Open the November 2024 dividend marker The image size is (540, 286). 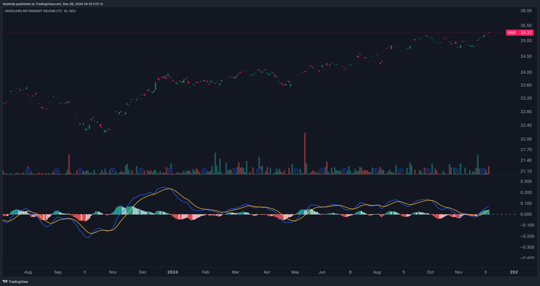pyautogui.click(x=458, y=171)
